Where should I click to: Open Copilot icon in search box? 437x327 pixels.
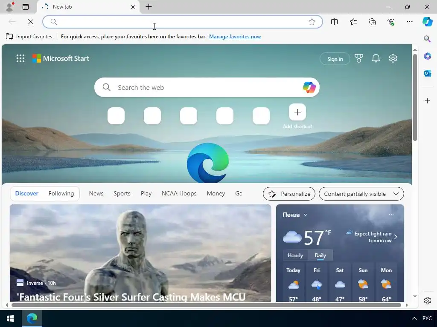[x=309, y=87]
